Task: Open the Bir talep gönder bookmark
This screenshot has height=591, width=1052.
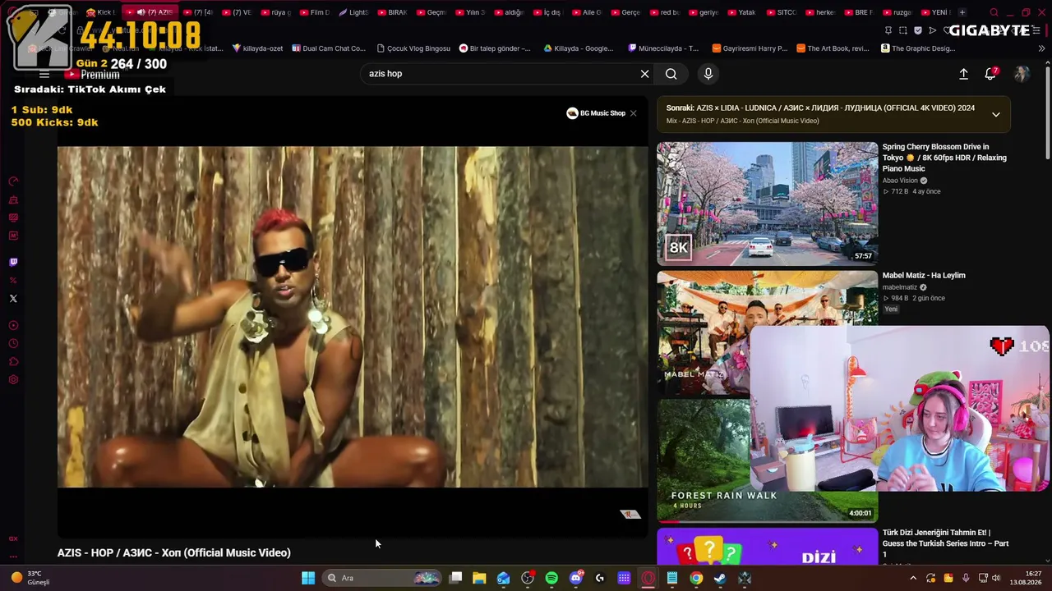Action: pyautogui.click(x=495, y=48)
